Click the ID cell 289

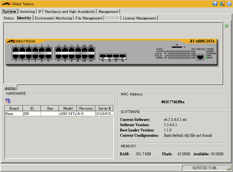32,114
